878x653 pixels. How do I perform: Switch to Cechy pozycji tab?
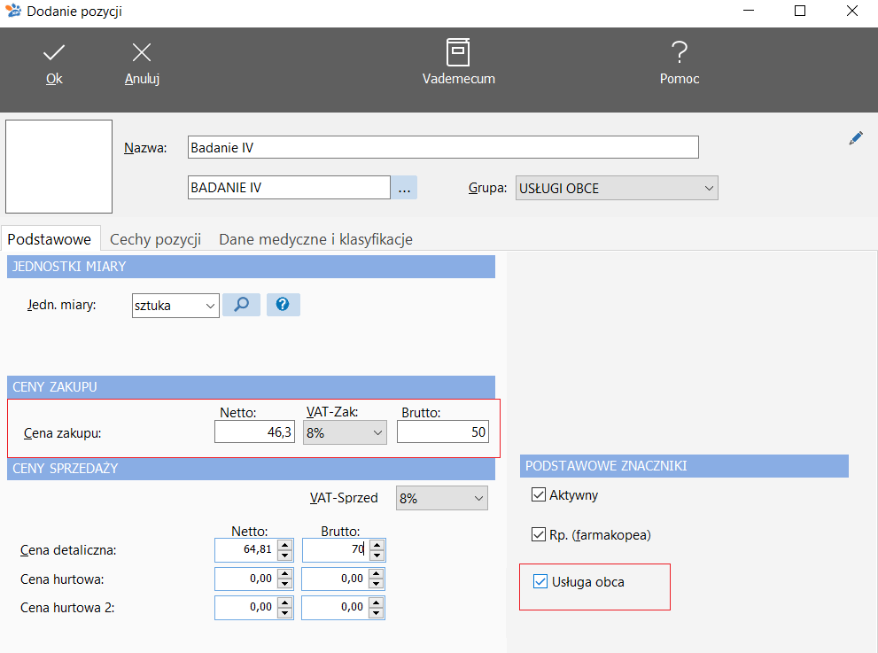tap(155, 239)
